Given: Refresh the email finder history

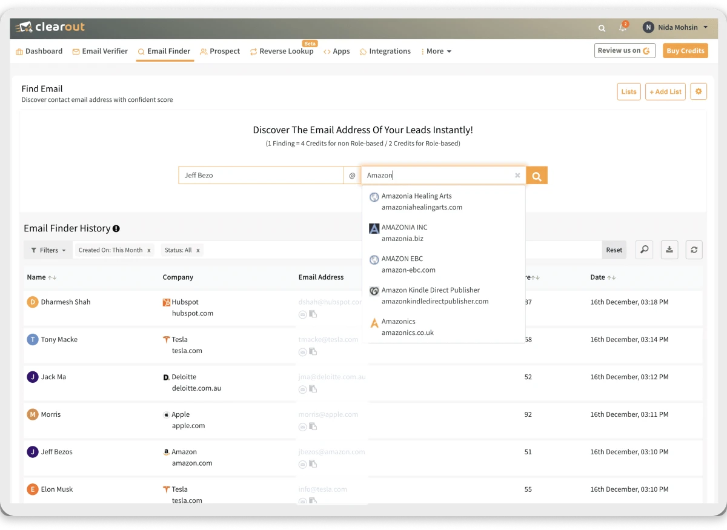Looking at the screenshot, I should coord(694,250).
